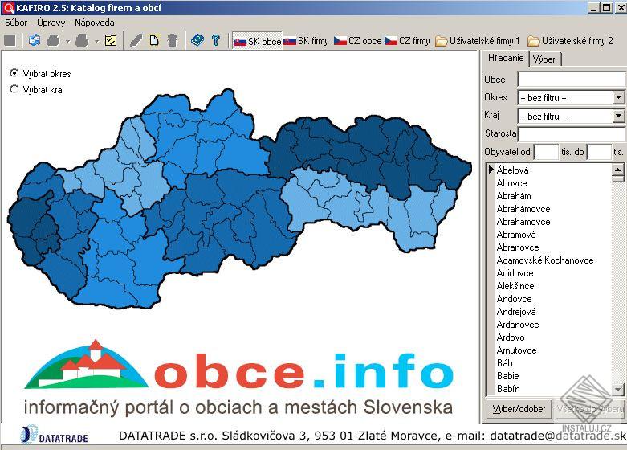The width and height of the screenshot is (627, 450).
Task: Select Arnutovce in the list
Action: coord(517,350)
